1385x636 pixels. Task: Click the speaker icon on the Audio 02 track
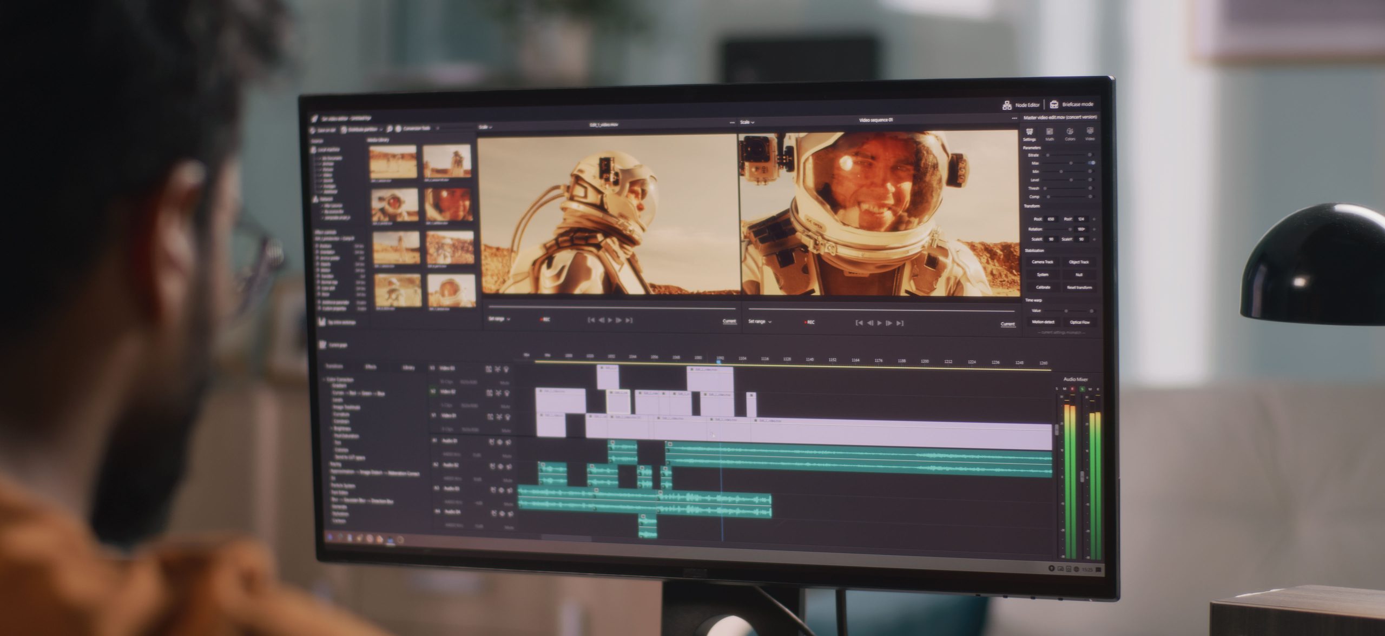click(509, 466)
